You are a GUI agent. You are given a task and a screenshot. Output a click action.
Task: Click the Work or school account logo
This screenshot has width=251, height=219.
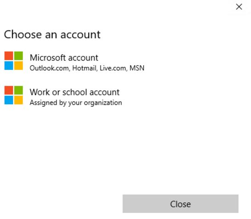tap(14, 95)
